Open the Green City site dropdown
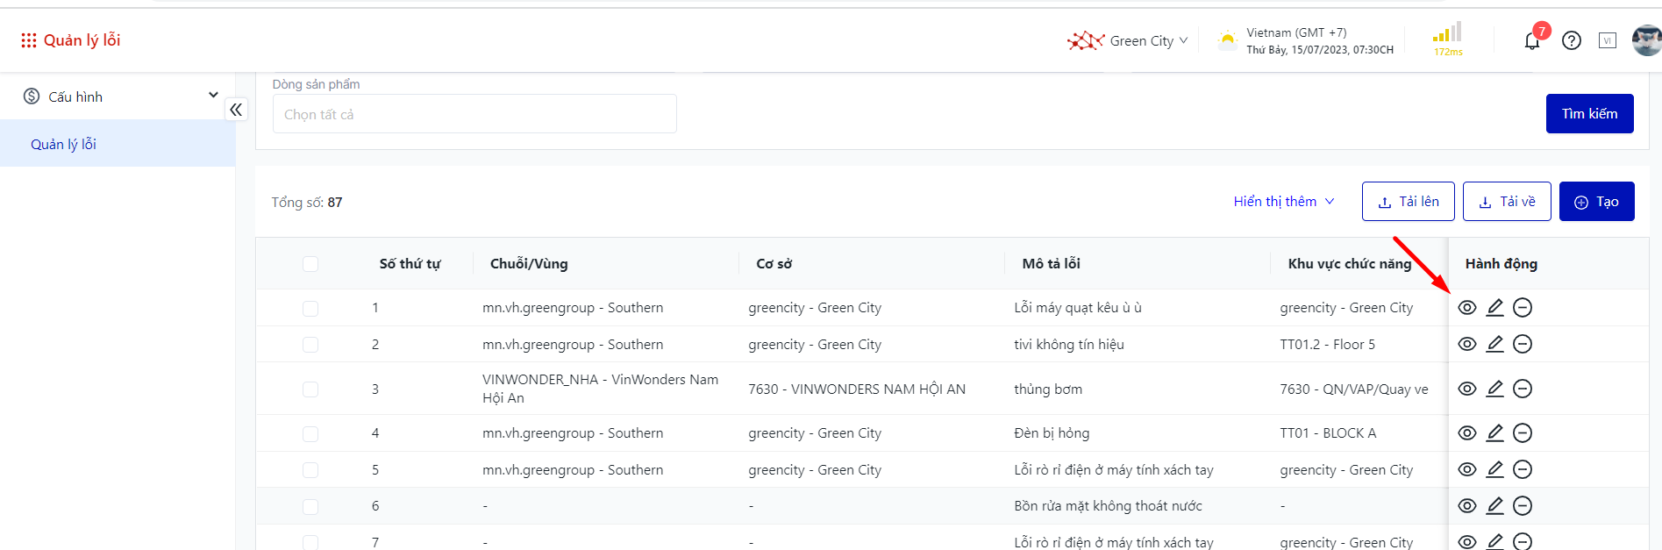The image size is (1662, 550). (x=1140, y=41)
